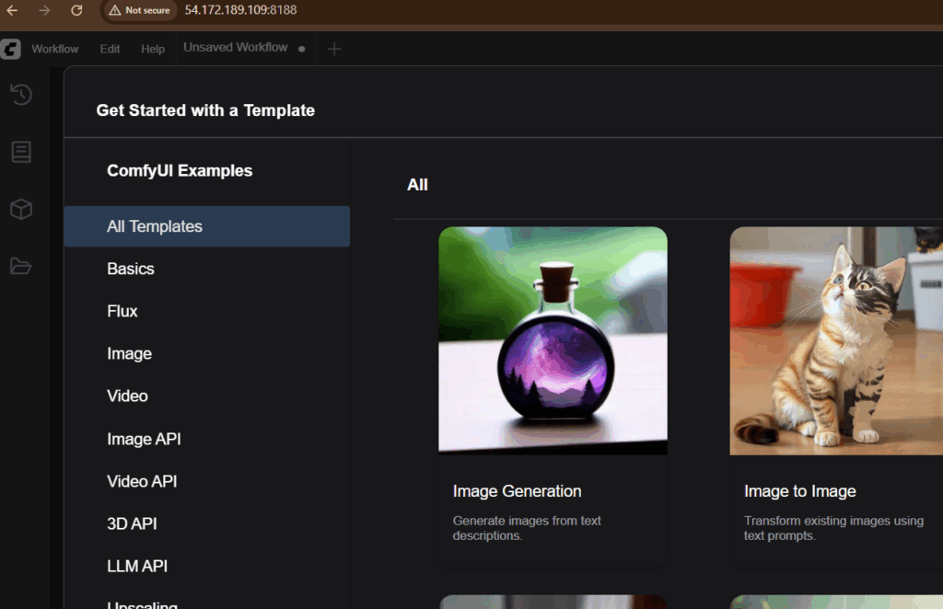Open the Image to Image cat thumbnail

pos(836,340)
